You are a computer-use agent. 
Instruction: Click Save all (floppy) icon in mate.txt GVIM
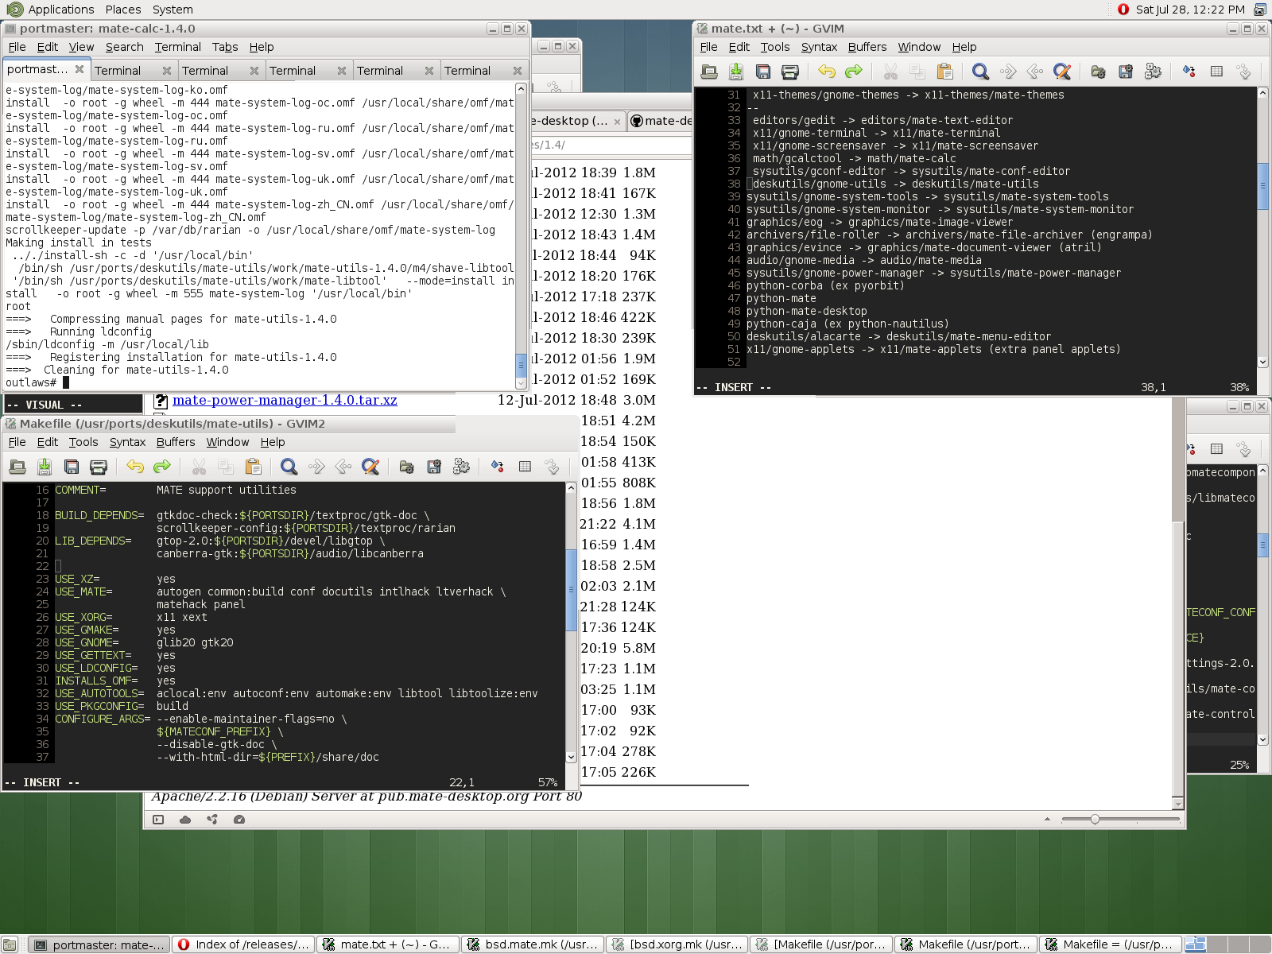[x=763, y=72]
